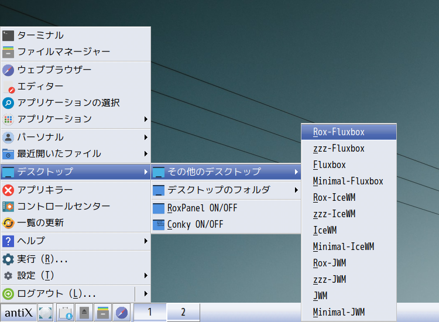Switch to plain IceWM desktop

349,231
